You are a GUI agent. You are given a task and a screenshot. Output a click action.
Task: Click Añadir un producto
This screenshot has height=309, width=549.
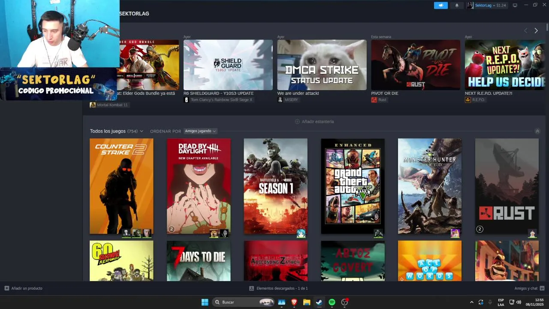click(24, 288)
